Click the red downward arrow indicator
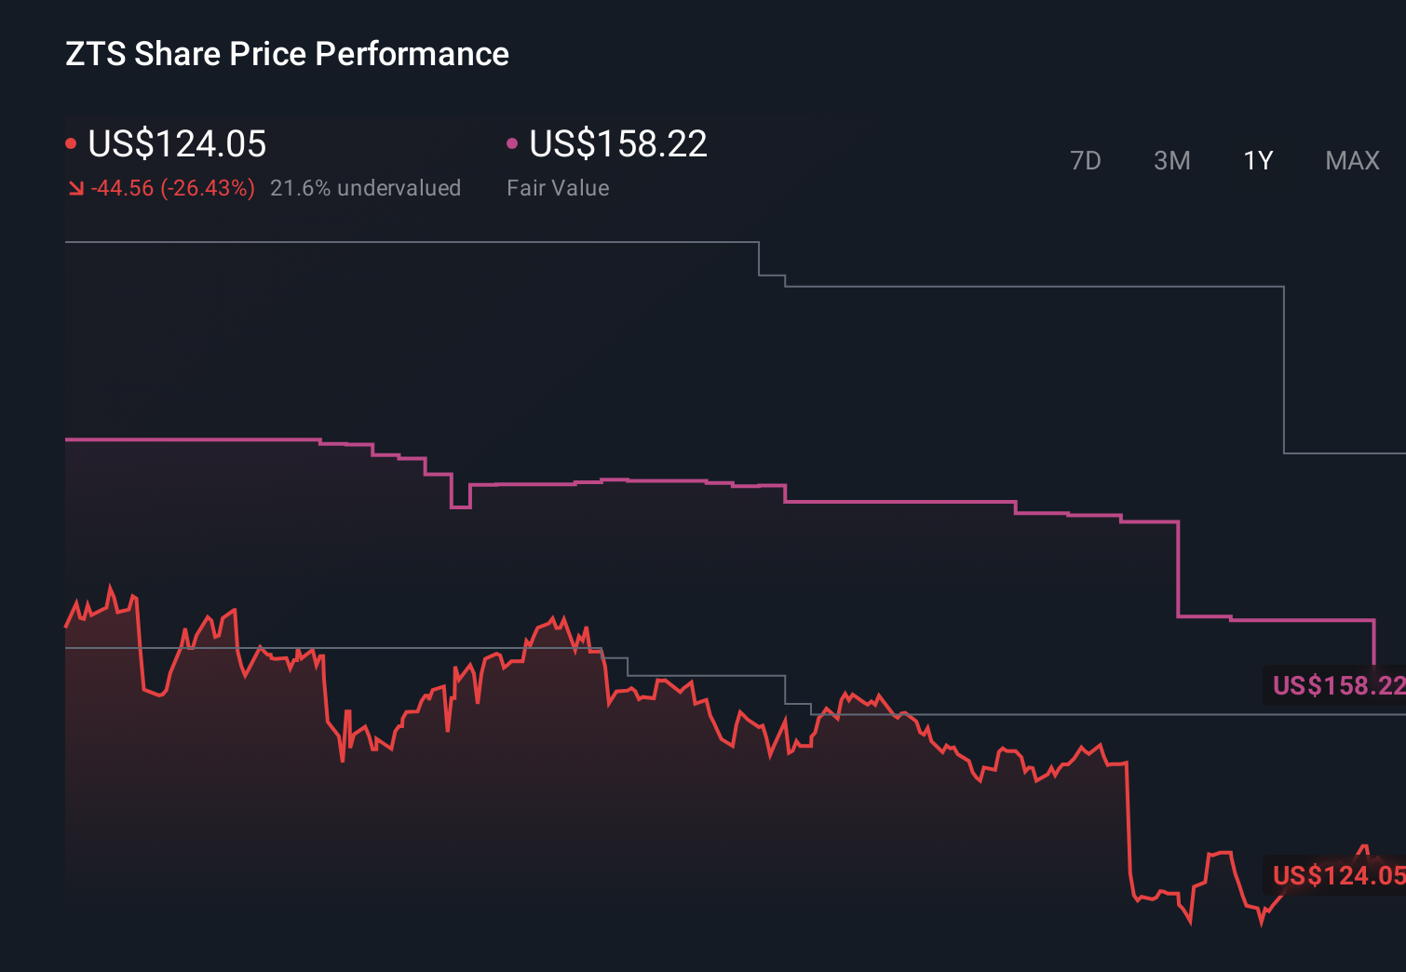The height and width of the screenshot is (972, 1406). (x=75, y=187)
